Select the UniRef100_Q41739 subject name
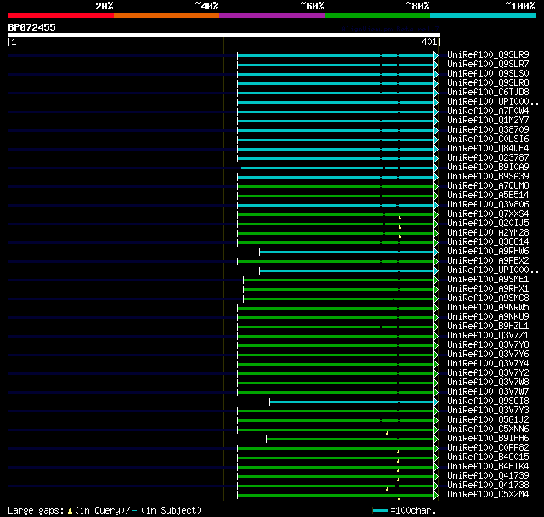 tap(488, 476)
